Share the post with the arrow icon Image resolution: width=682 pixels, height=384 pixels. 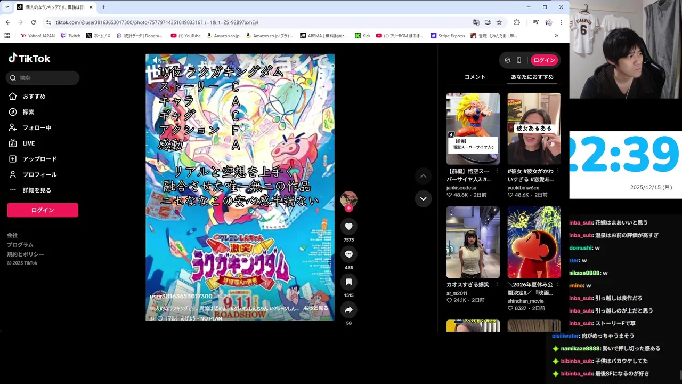[348, 310]
